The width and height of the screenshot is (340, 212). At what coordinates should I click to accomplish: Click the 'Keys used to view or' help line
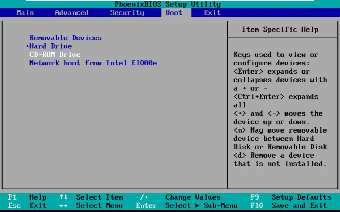pos(276,55)
